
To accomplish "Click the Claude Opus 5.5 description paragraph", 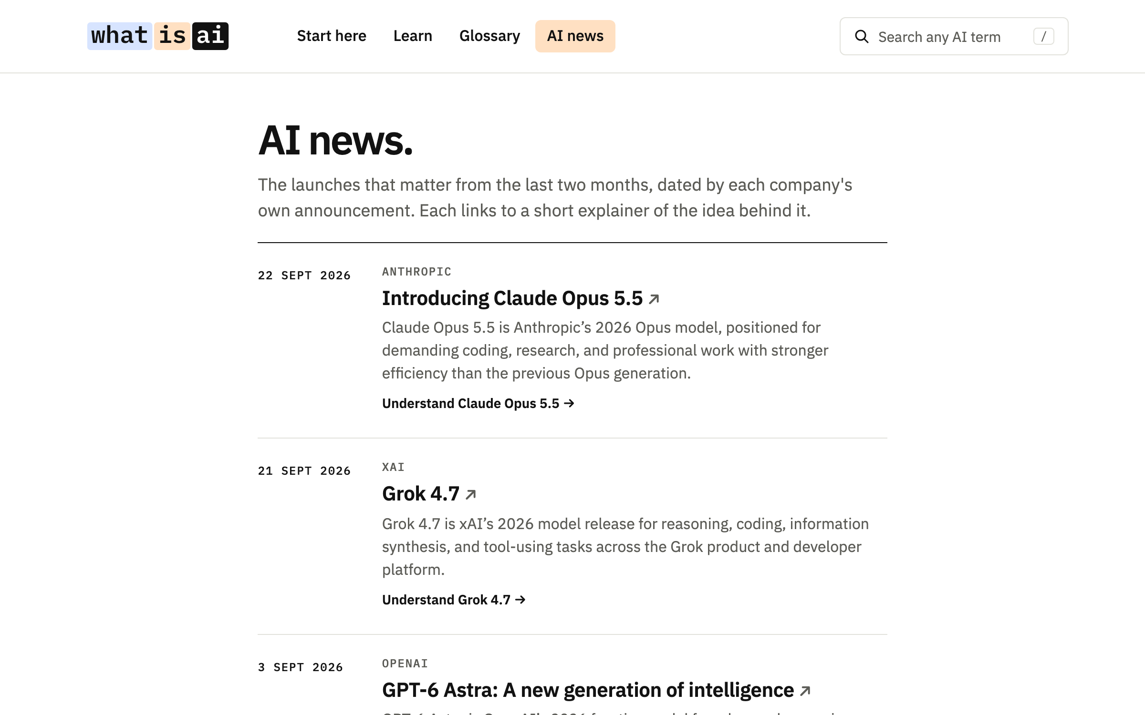I will click(605, 350).
